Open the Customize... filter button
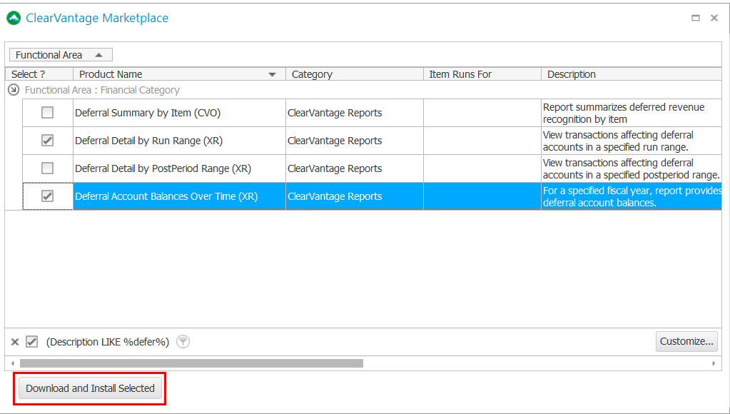730x414 pixels. [686, 341]
